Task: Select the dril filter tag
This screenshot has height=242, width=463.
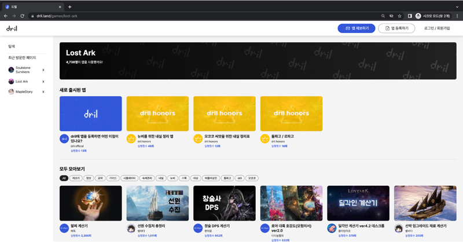Action: click(240, 178)
